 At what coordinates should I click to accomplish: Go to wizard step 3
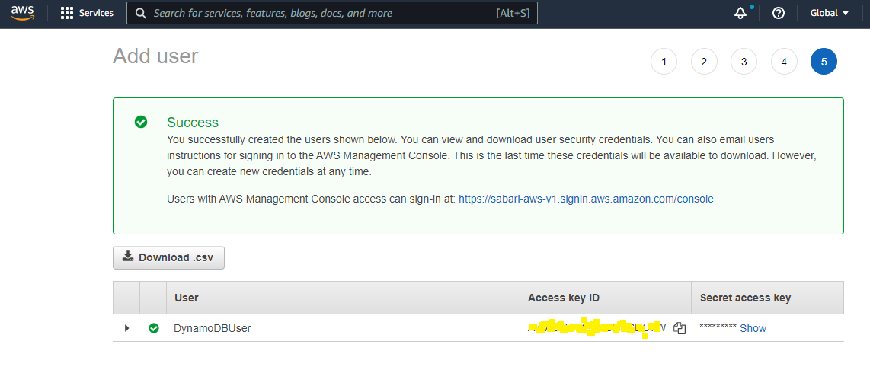(x=744, y=62)
